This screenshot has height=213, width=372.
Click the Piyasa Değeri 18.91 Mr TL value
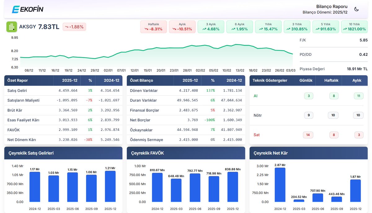357,69
